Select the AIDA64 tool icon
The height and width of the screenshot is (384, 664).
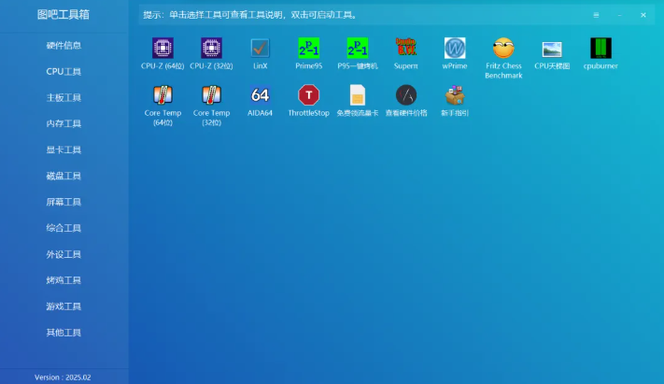pos(260,95)
